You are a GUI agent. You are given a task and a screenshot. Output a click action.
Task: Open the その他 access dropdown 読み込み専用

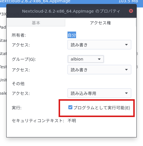click(99, 93)
